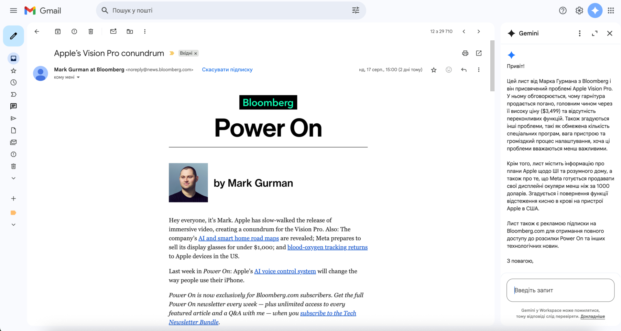This screenshot has width=621, height=331.
Task: Archive this email using the toolbar icon
Action: point(58,31)
